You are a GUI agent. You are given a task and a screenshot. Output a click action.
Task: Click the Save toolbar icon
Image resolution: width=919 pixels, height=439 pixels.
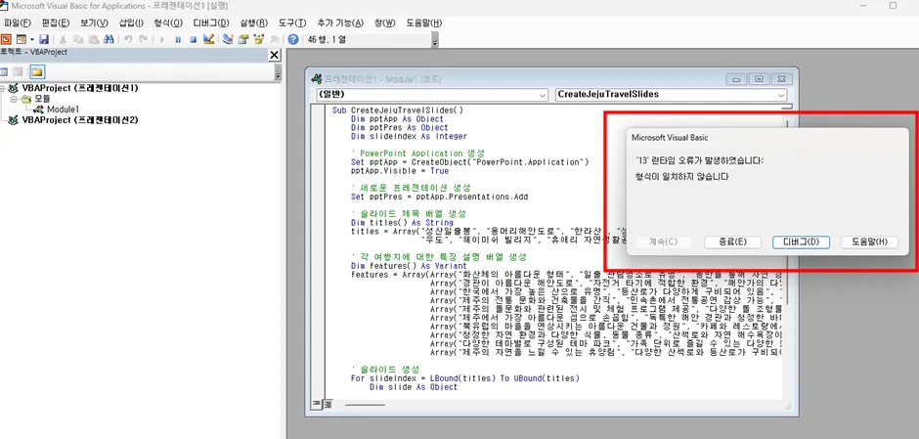coord(44,39)
